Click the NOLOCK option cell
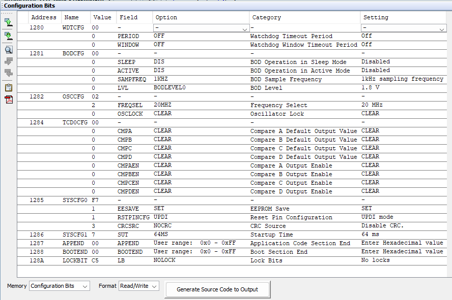Image resolution: width=452 pixels, height=300 pixels. pos(164,260)
